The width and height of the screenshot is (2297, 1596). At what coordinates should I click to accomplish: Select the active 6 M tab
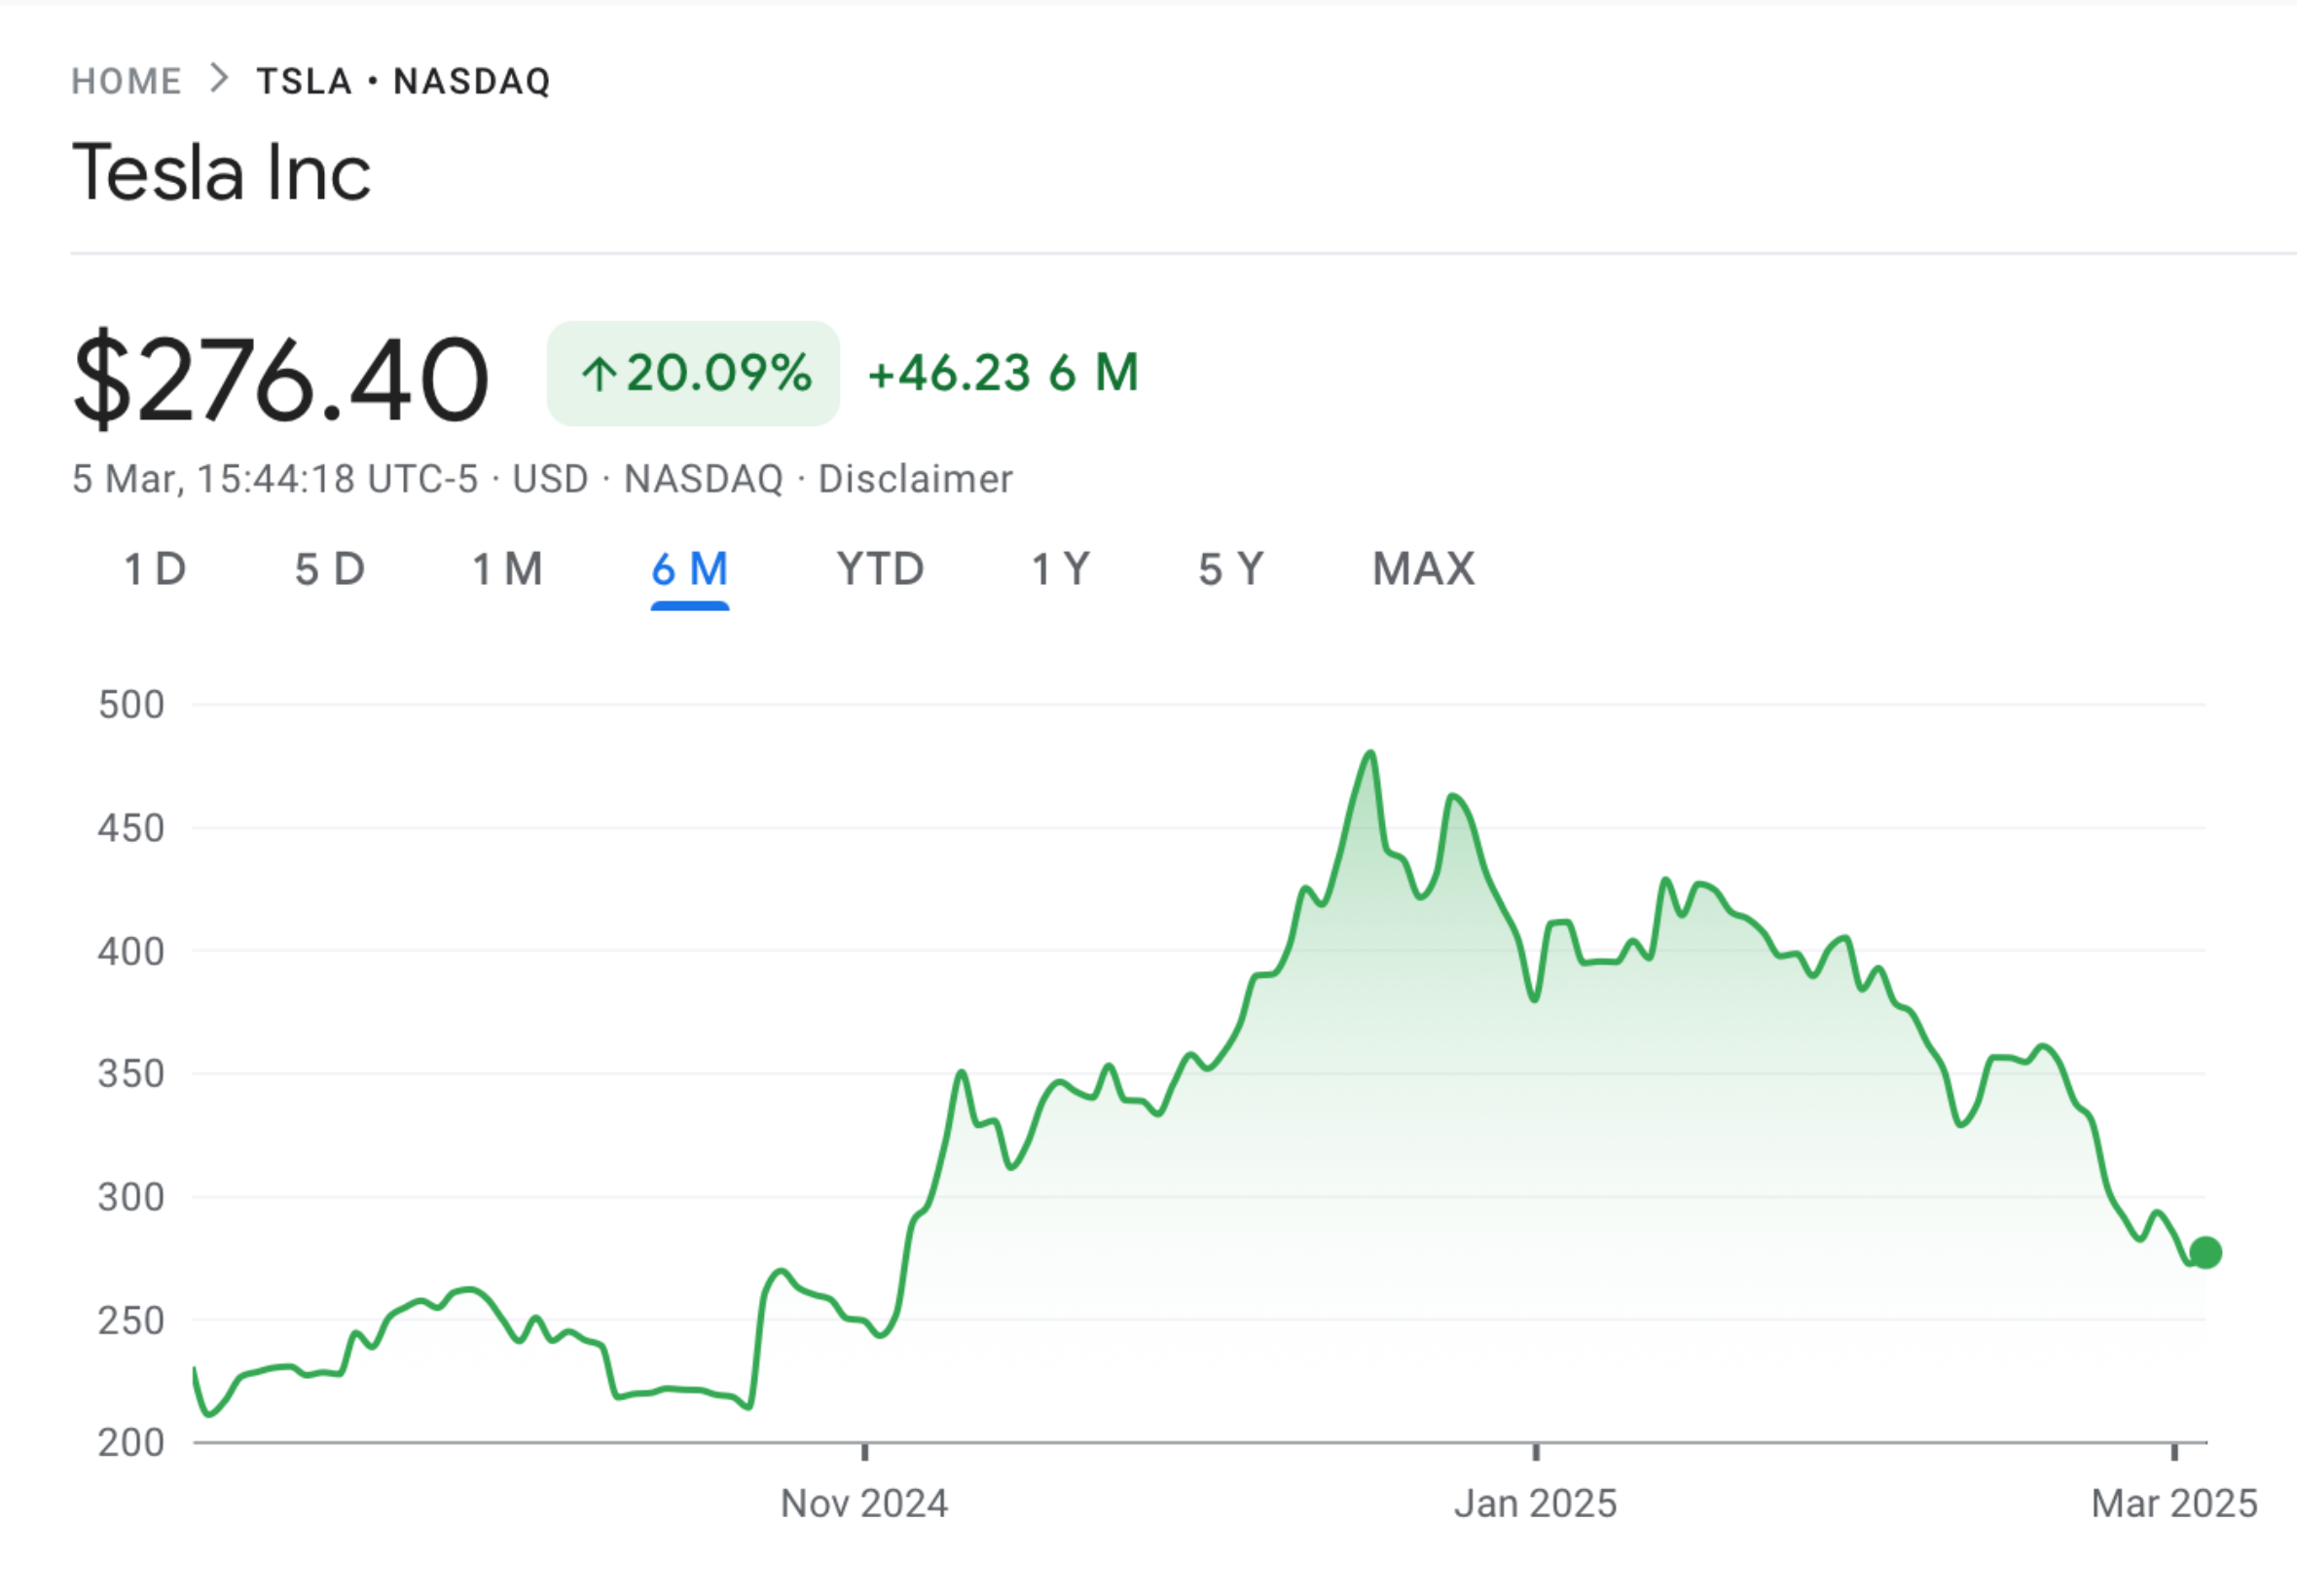(x=690, y=570)
